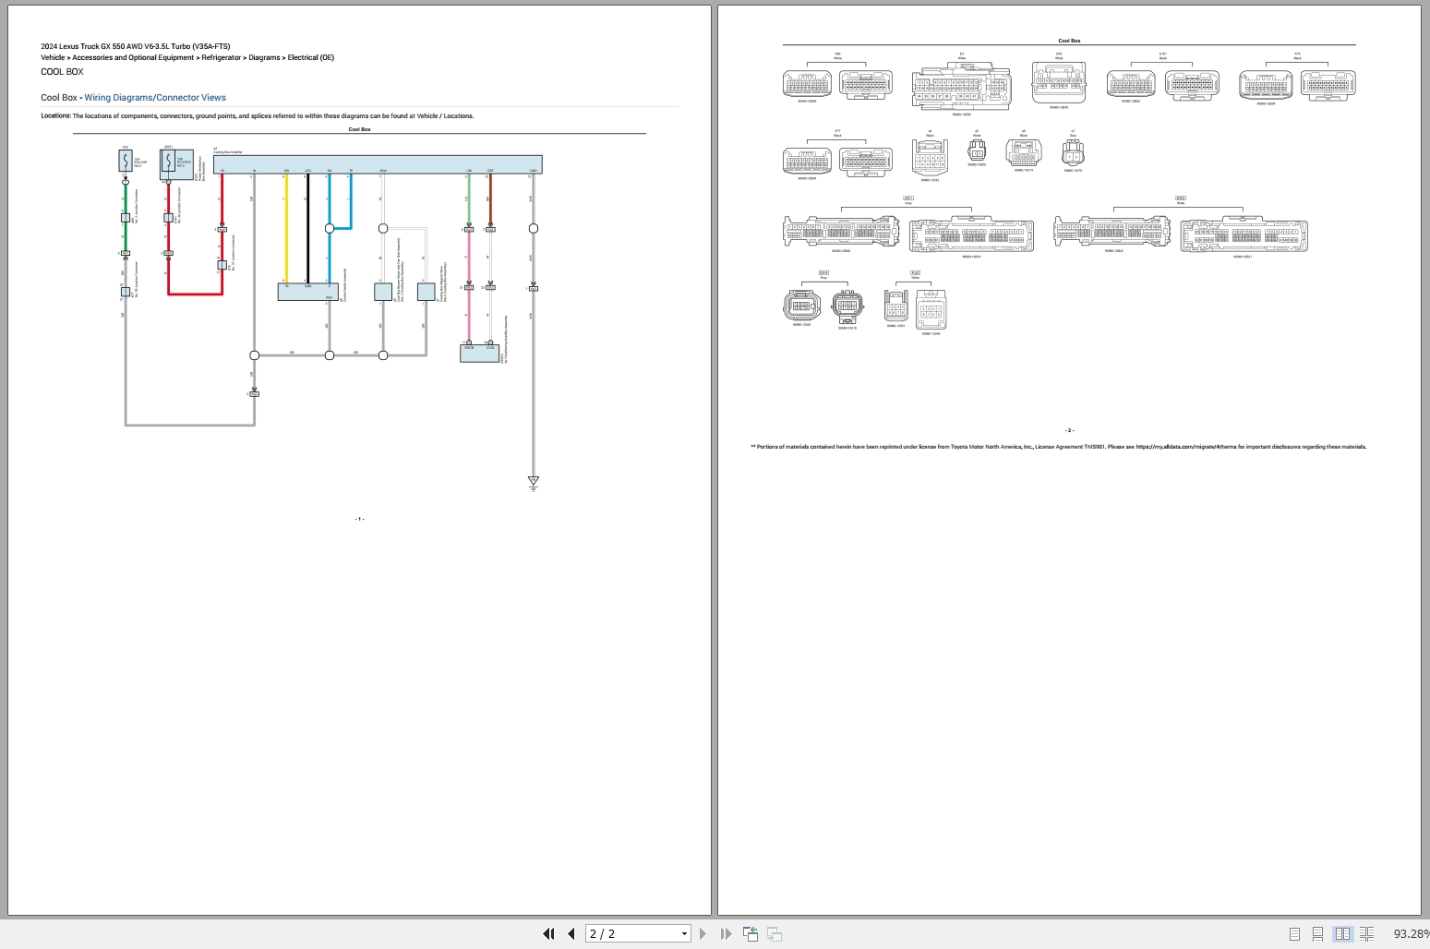The width and height of the screenshot is (1430, 949).
Task: Open the Wiring Diagrams/Connector Views link
Action: pyautogui.click(x=156, y=97)
